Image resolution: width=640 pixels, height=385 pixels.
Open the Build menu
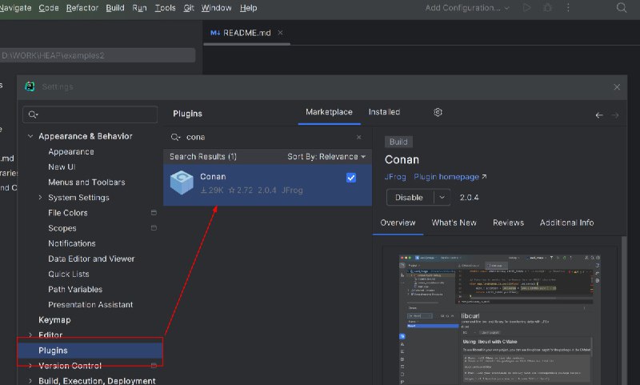(x=114, y=8)
